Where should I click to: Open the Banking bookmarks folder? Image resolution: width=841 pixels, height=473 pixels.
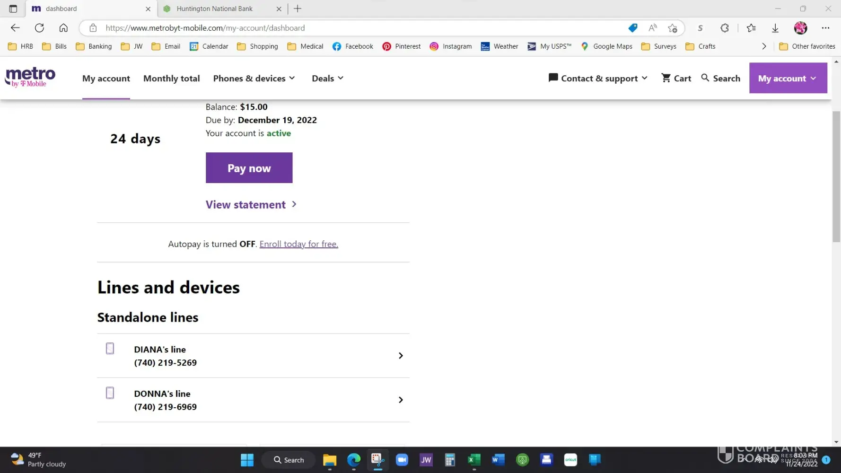coord(94,46)
